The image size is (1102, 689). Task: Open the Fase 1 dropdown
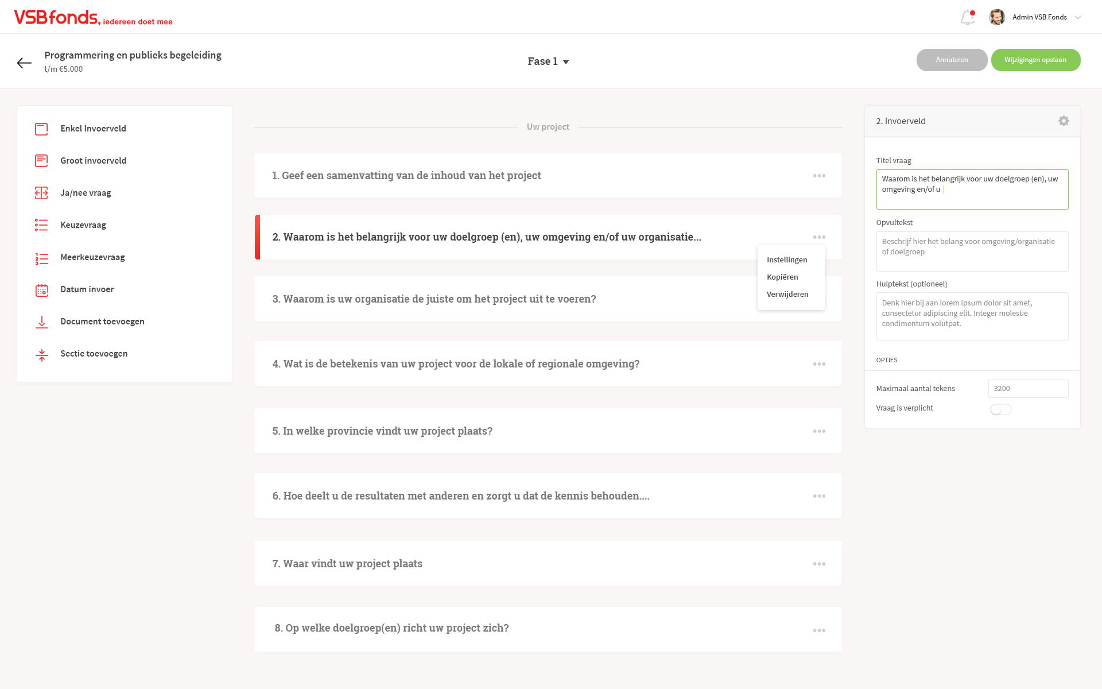pos(548,61)
